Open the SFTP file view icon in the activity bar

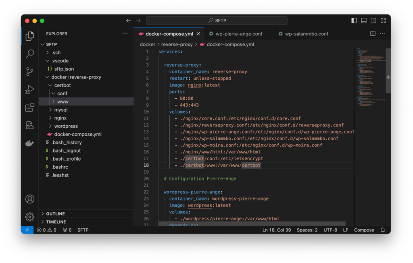click(30, 125)
